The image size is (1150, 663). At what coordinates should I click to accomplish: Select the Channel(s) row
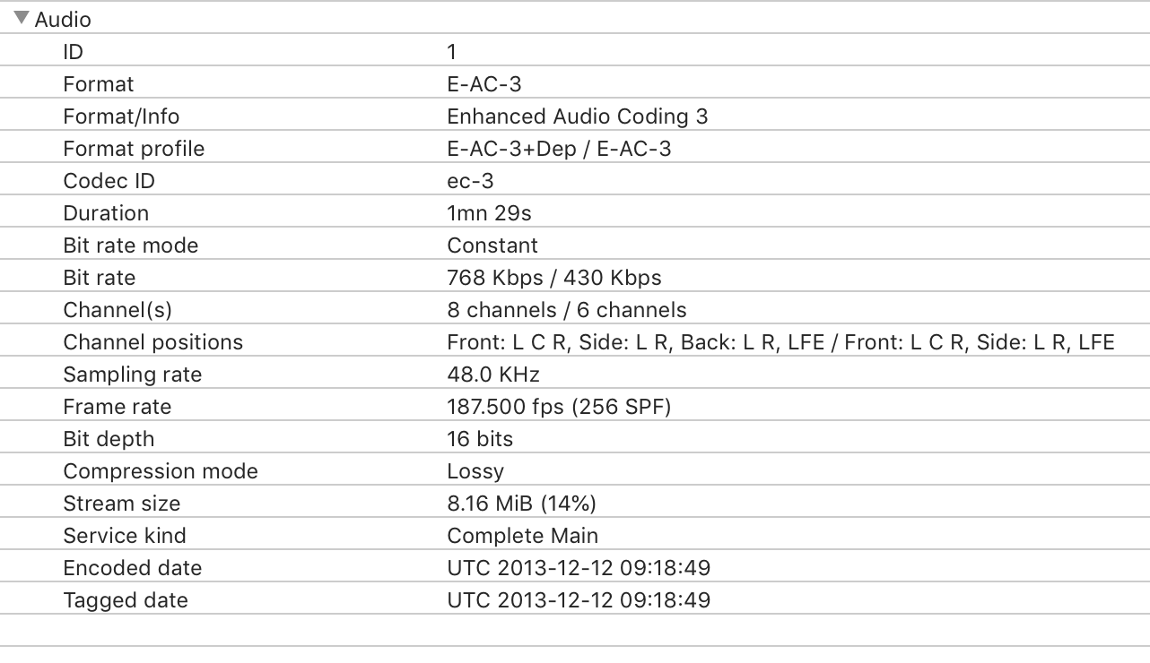click(575, 309)
